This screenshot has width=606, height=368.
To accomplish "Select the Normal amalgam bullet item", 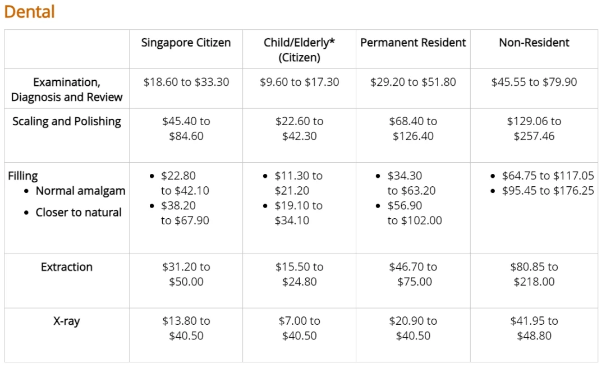I will click(80, 191).
